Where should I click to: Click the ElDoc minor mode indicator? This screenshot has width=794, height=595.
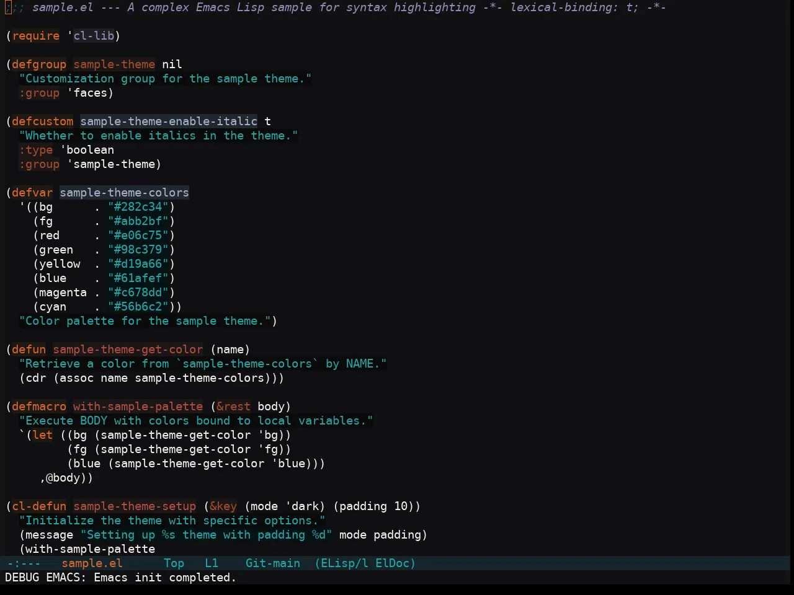click(x=395, y=563)
